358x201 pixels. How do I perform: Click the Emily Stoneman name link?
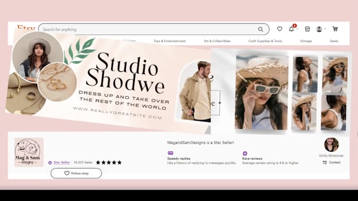pos(331,155)
